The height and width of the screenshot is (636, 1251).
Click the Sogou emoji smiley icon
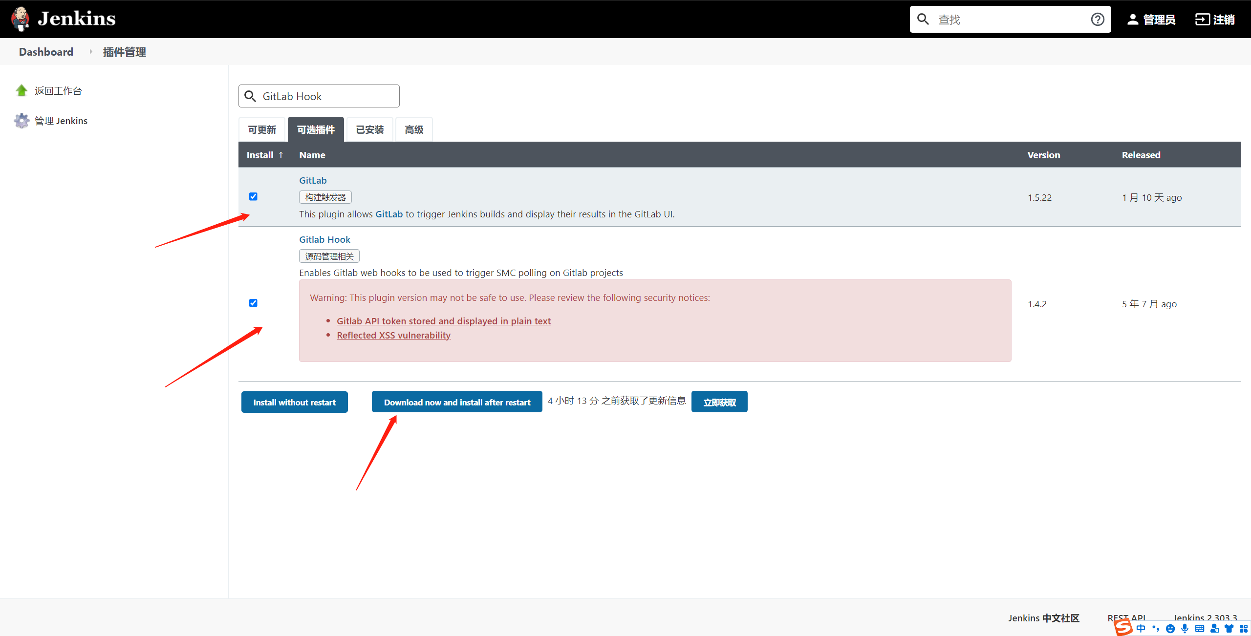[x=1170, y=629]
